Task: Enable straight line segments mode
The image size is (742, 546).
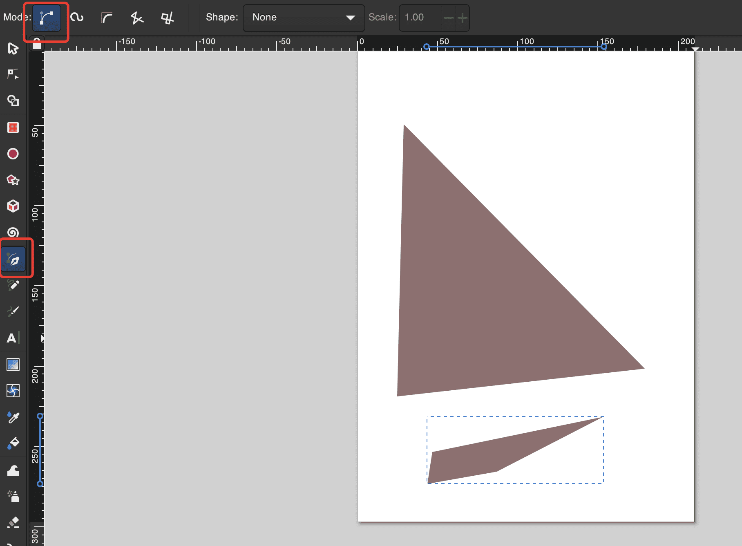Action: click(x=137, y=17)
